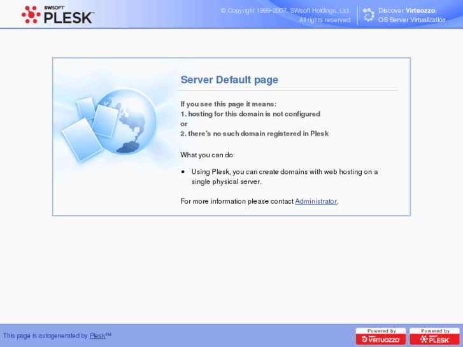The width and height of the screenshot is (463, 347).
Task: Click the hosting not configured line
Action: 250,114
